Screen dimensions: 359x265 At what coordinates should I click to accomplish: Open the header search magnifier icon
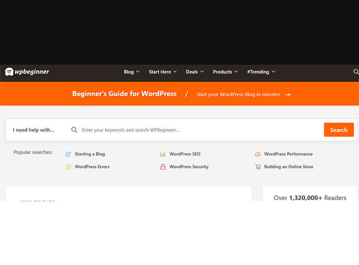(356, 71)
